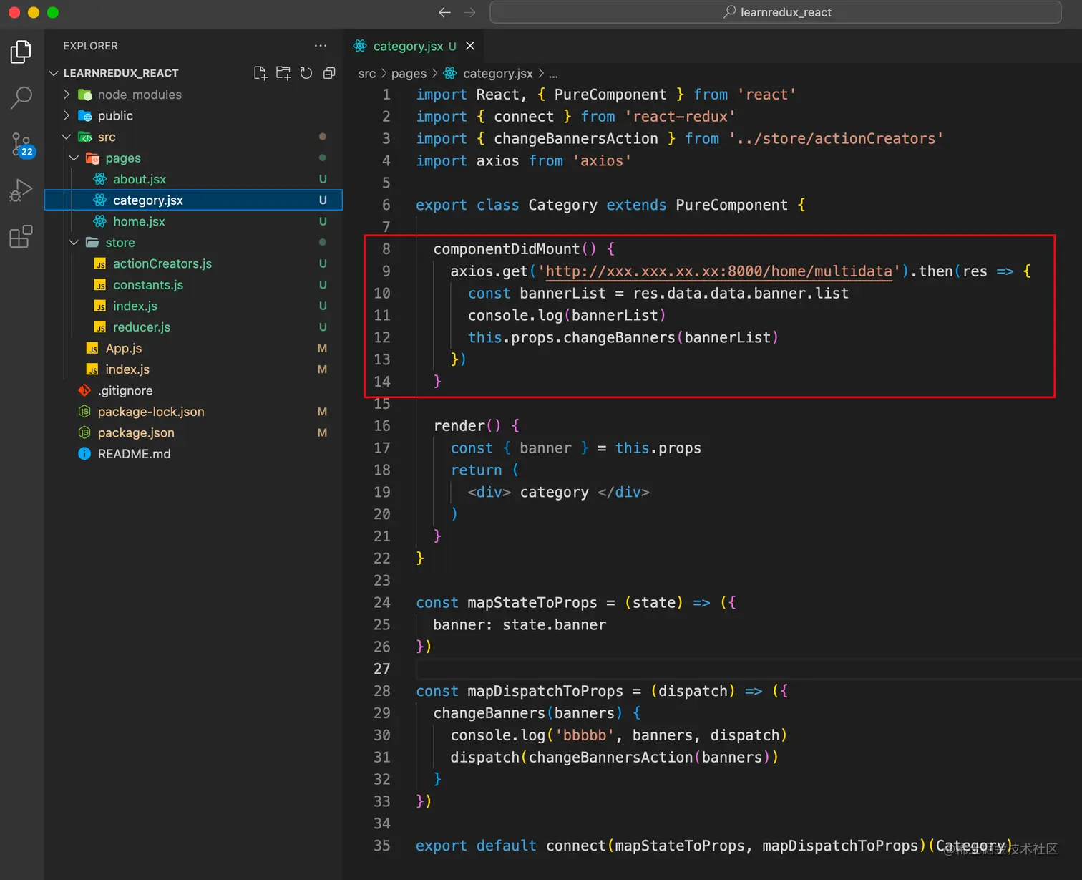This screenshot has width=1082, height=880.
Task: Go back using the navigation arrow
Action: (x=444, y=12)
